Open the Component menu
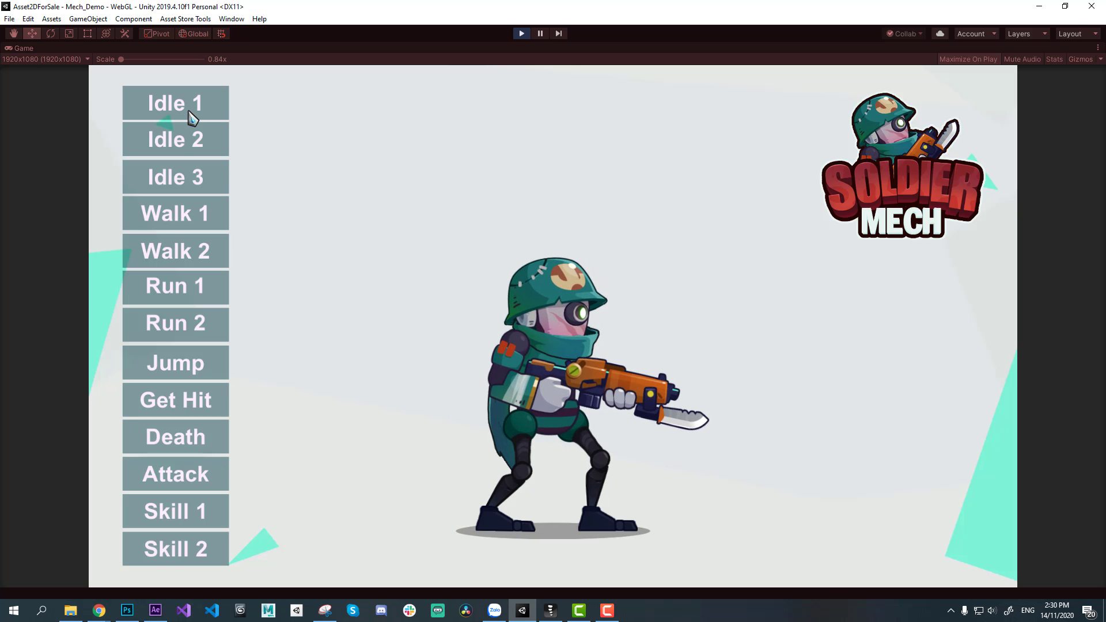 point(134,18)
